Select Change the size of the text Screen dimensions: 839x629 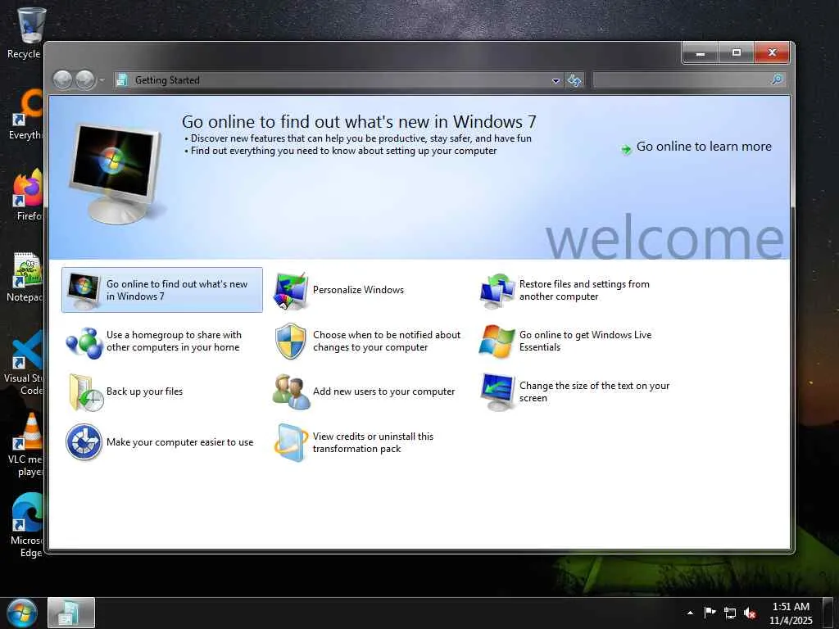tap(594, 392)
